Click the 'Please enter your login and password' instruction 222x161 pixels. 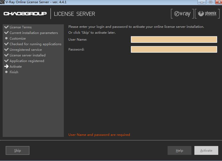136,27
